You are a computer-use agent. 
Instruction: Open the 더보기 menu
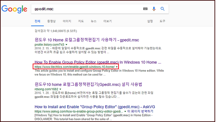coord(108,21)
